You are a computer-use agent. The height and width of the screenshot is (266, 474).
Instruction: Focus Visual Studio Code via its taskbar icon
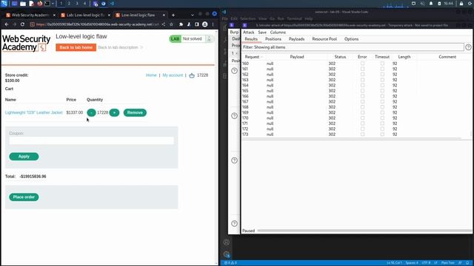(x=112, y=4)
